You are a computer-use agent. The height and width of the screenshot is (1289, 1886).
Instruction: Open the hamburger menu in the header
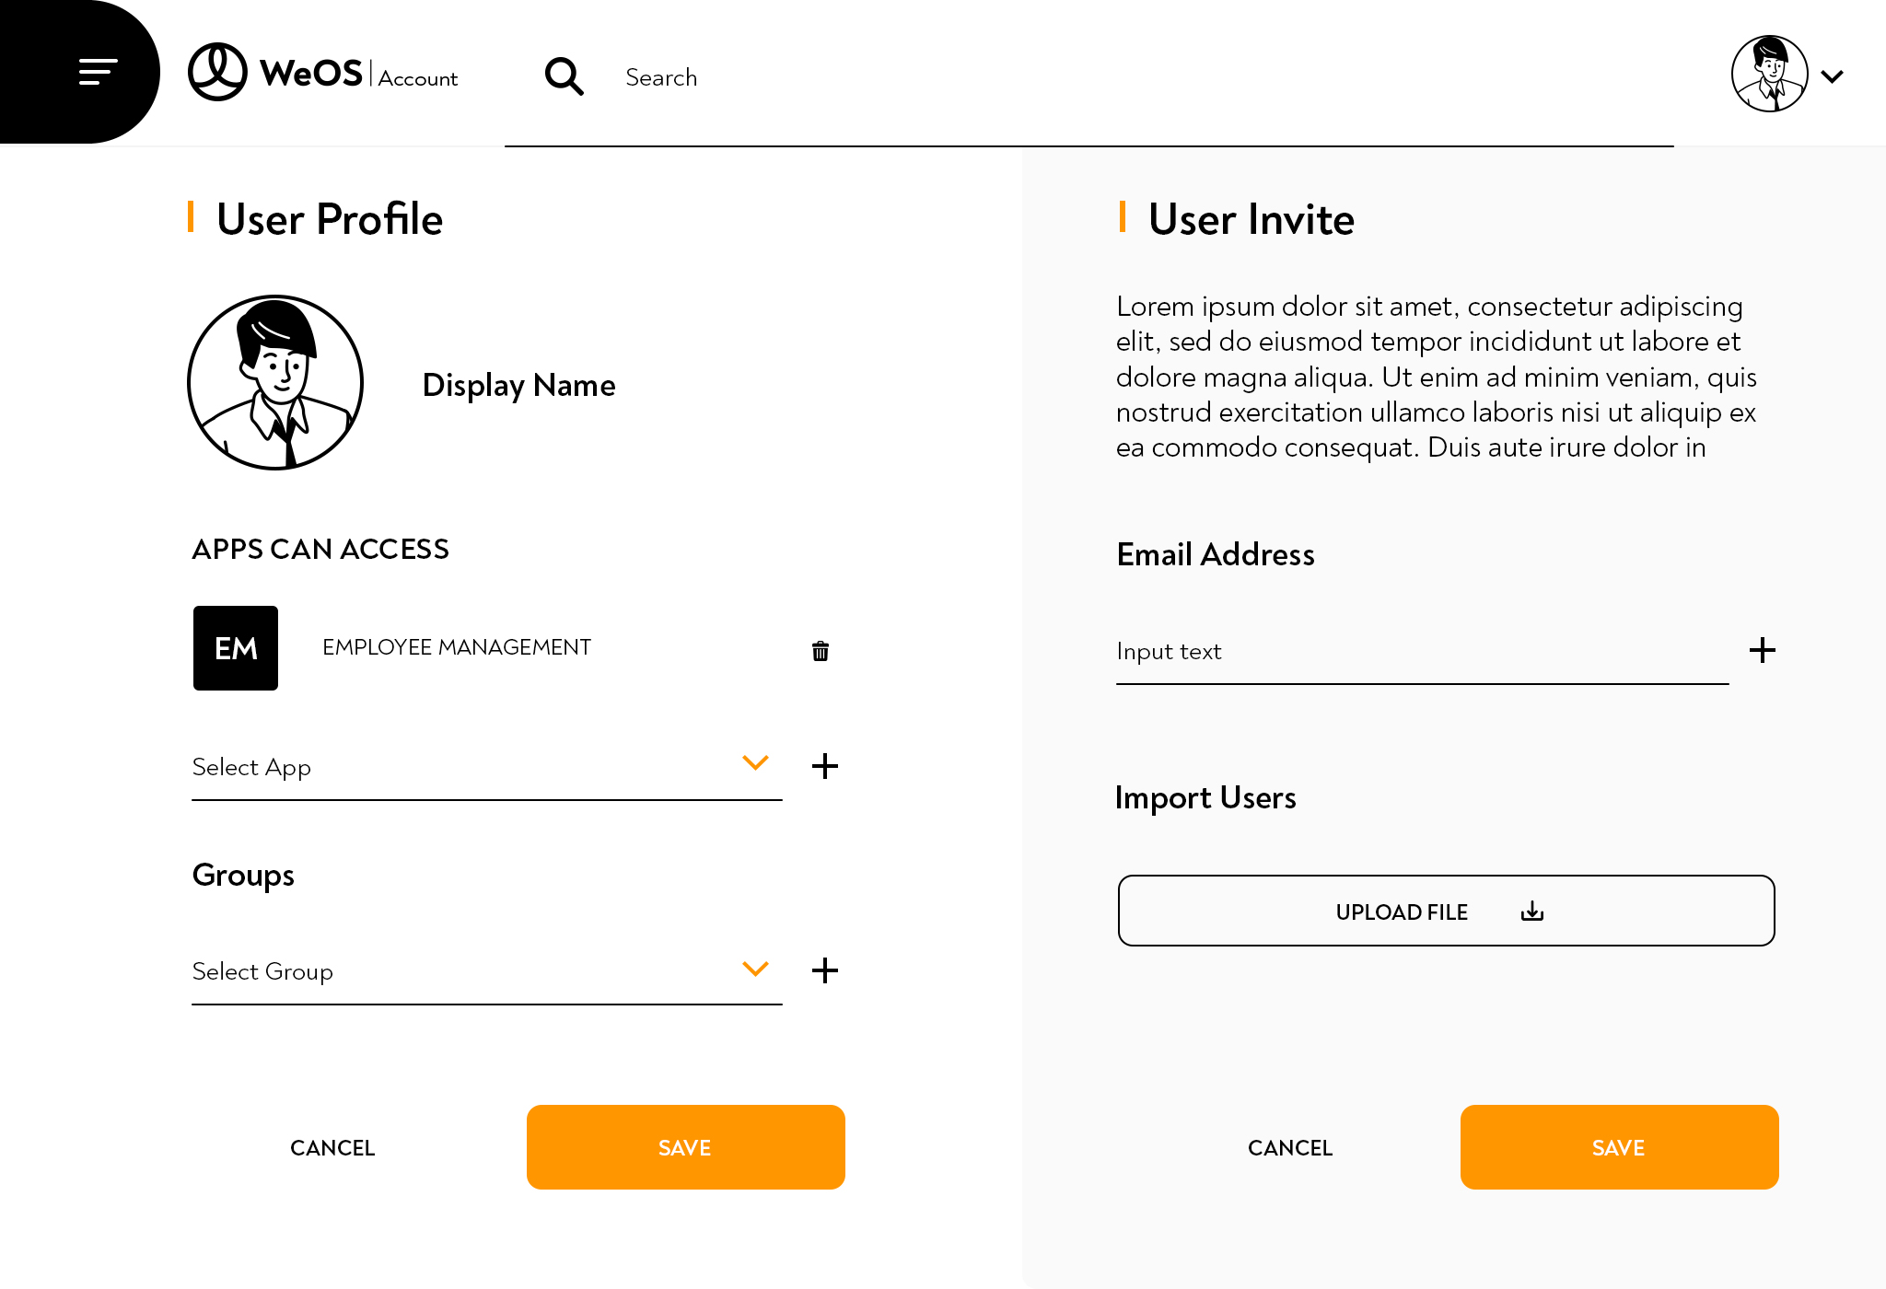click(x=98, y=72)
